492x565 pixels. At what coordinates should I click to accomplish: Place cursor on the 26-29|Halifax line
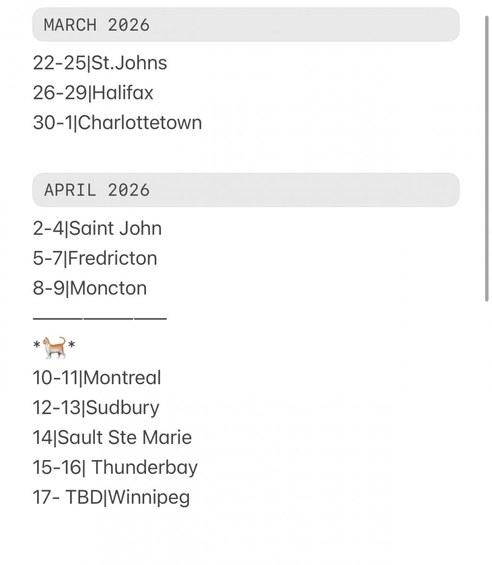(93, 93)
